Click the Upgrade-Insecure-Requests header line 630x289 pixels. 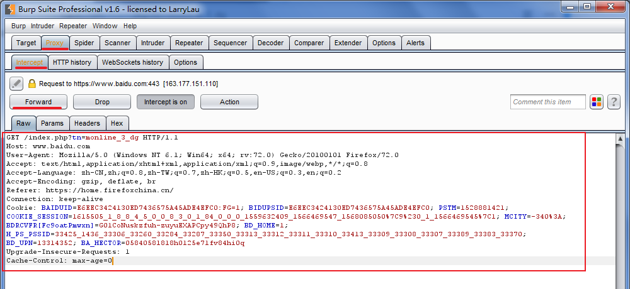(x=67, y=252)
